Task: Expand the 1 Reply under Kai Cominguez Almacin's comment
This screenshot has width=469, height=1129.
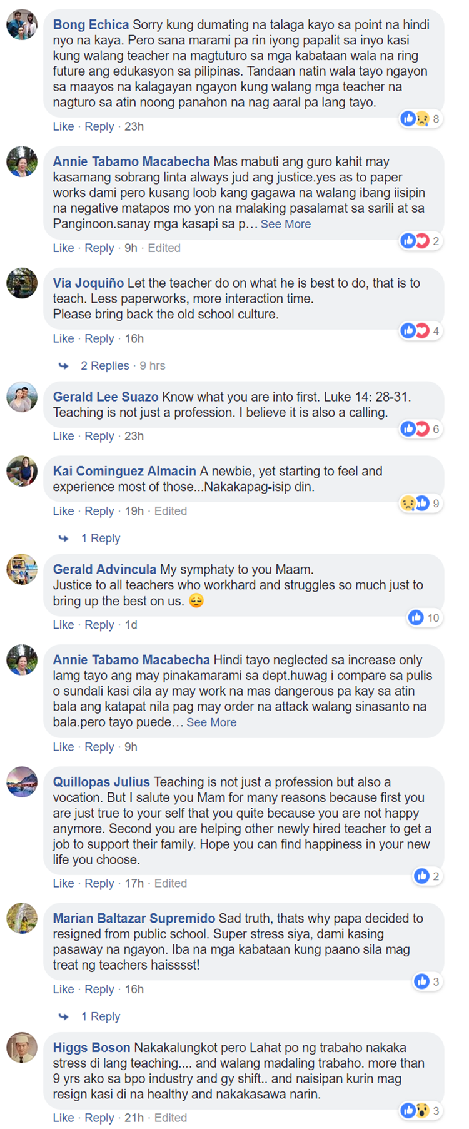Action: point(101,538)
